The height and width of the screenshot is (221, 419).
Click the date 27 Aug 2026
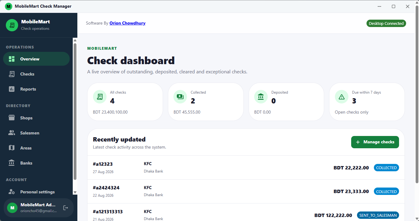point(103,172)
